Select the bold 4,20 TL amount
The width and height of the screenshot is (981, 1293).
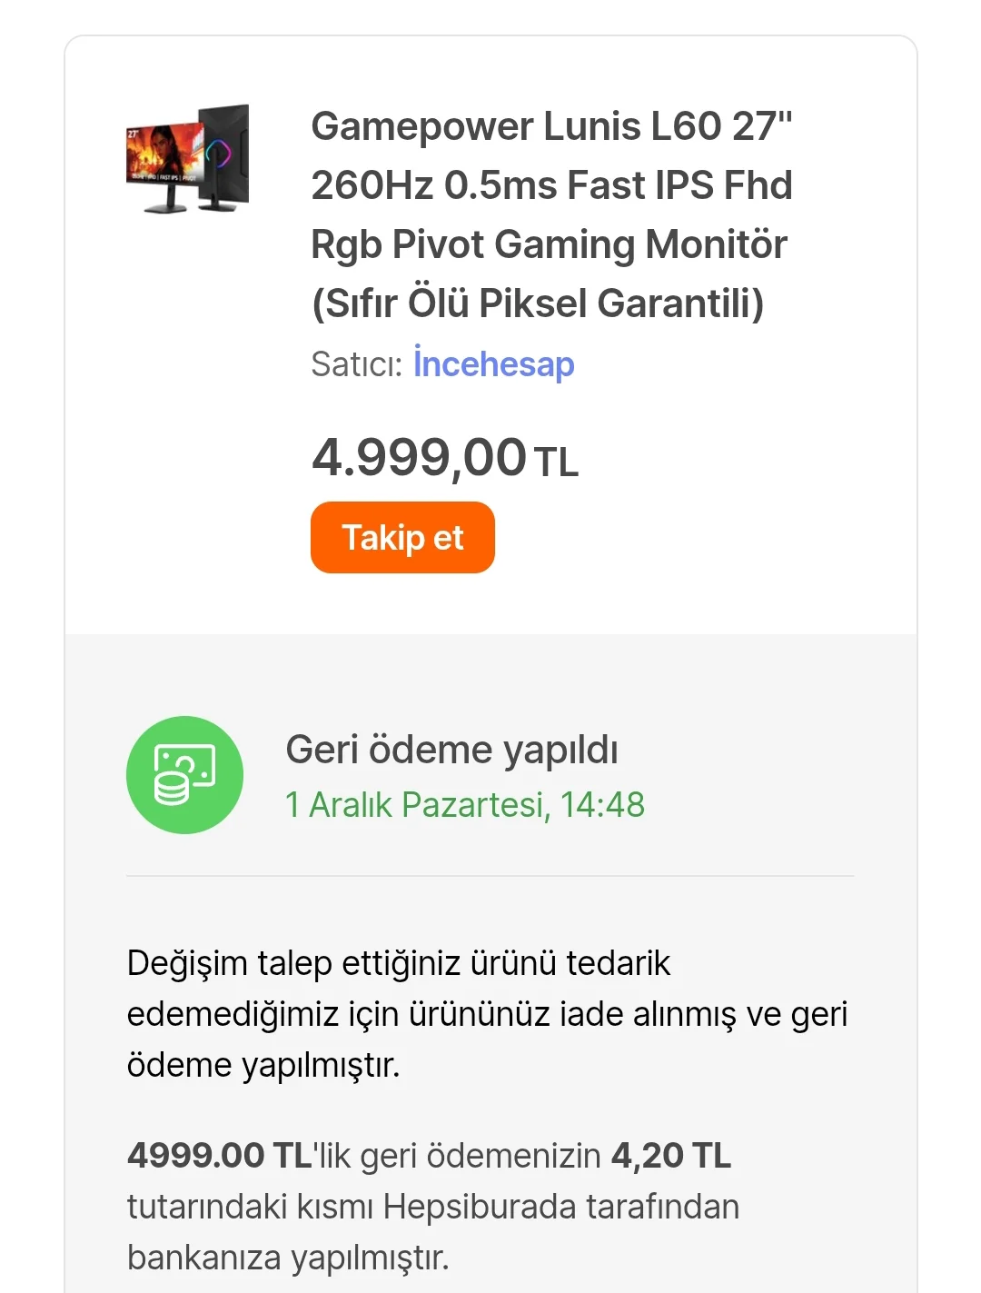[670, 1156]
